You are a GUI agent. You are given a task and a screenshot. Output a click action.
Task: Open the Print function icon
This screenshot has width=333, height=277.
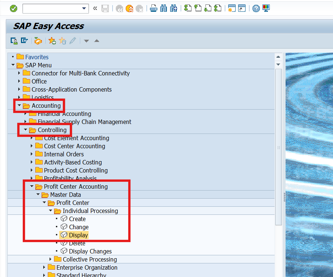tap(153, 8)
